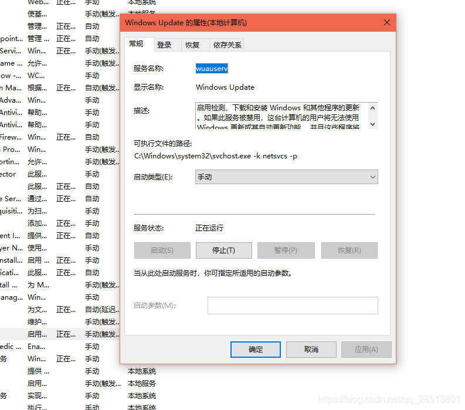Click the greyed-out 暂停(P) button
The width and height of the screenshot is (465, 410).
point(286,250)
